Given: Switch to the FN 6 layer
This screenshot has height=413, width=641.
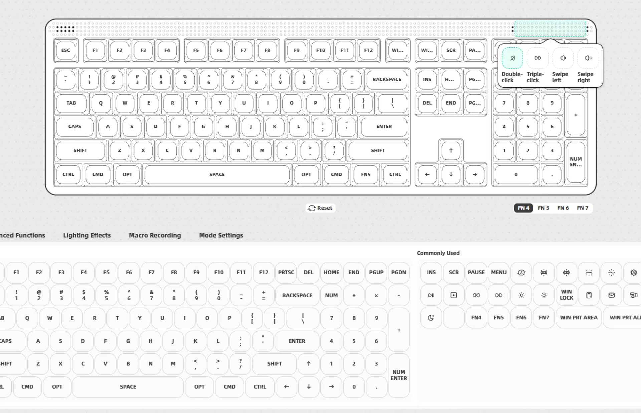Looking at the screenshot, I should click(x=563, y=208).
